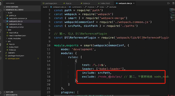Open package.json in the explorer tree

coord(14,59)
